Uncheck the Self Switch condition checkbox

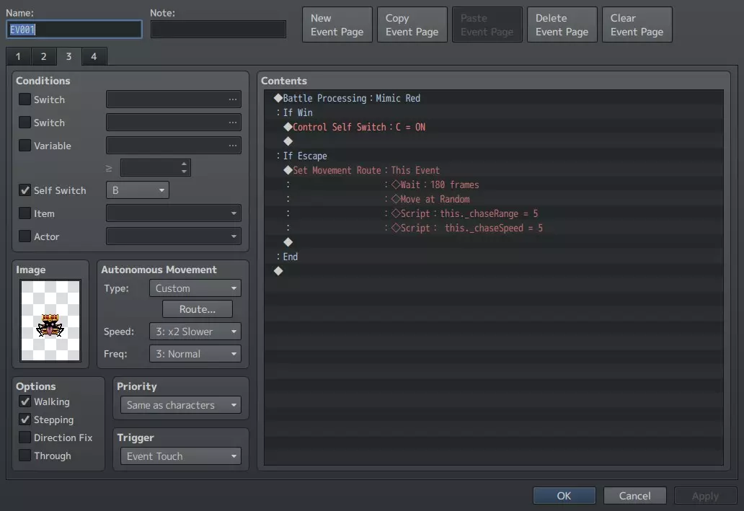point(25,190)
